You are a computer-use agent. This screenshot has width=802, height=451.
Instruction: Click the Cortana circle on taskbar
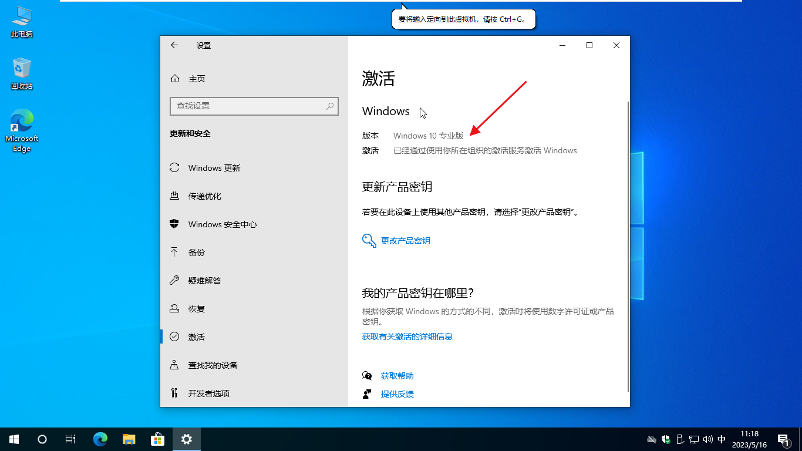coord(42,439)
